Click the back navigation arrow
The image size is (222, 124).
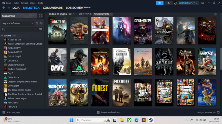click(3, 8)
